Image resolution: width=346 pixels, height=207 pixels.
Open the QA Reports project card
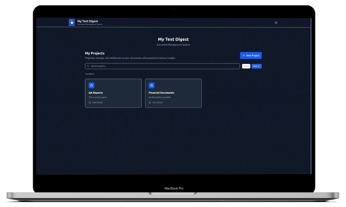coord(113,93)
